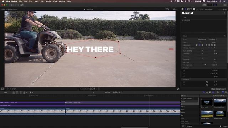Open the Window menu
The height and width of the screenshot is (128, 228).
tap(62, 1)
